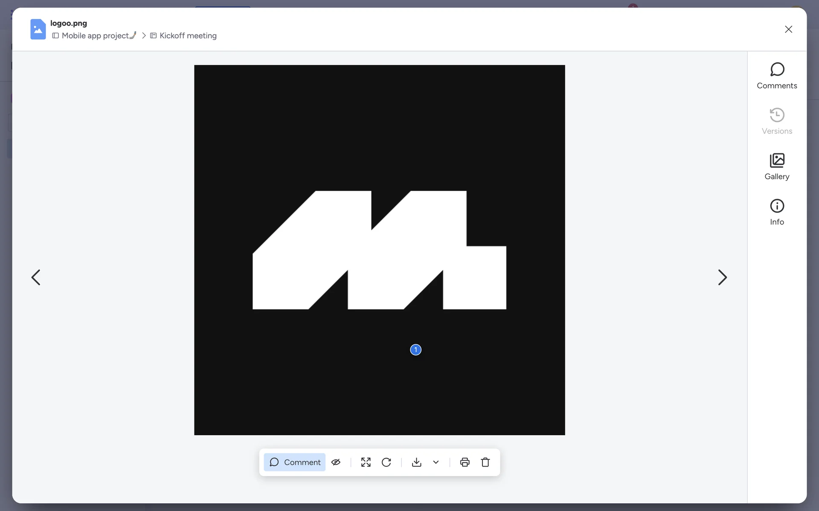Expand download options chevron
Viewport: 819px width, 511px height.
436,462
